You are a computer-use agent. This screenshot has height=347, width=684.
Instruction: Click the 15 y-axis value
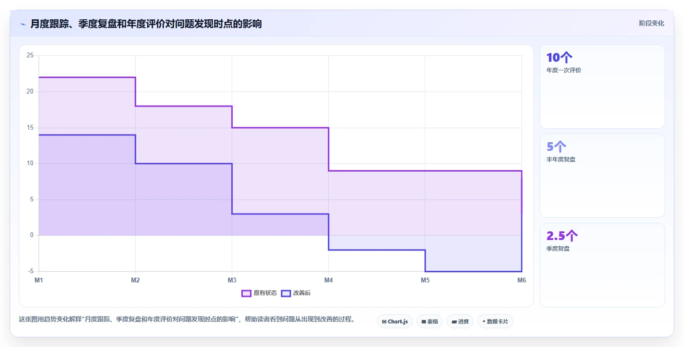[x=30, y=128]
